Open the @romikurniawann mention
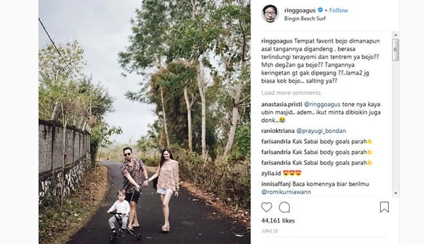424x244 pixels. pos(286,192)
